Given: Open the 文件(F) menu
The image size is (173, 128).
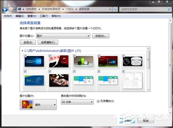Looking at the screenshot, I should click(8, 16).
